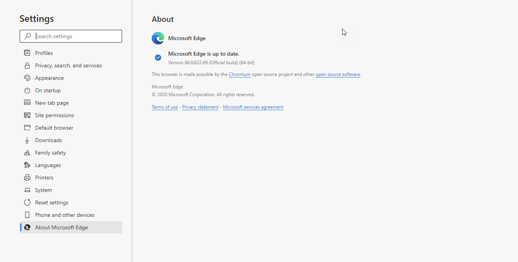518x262 pixels.
Task: Go to Privacy, search, and services
Action: [71, 65]
